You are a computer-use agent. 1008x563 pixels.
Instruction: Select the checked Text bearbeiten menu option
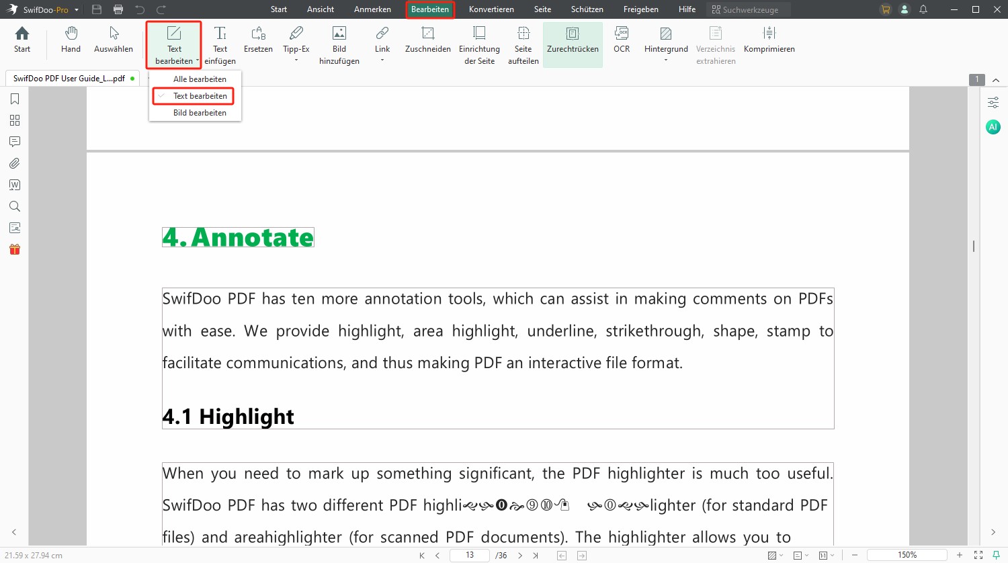coord(194,96)
